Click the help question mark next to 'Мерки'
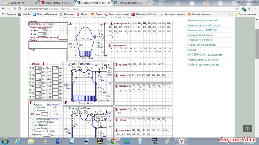The width and height of the screenshot is (259, 145). tap(44, 64)
